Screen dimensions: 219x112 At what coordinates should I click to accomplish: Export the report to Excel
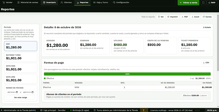195,17
